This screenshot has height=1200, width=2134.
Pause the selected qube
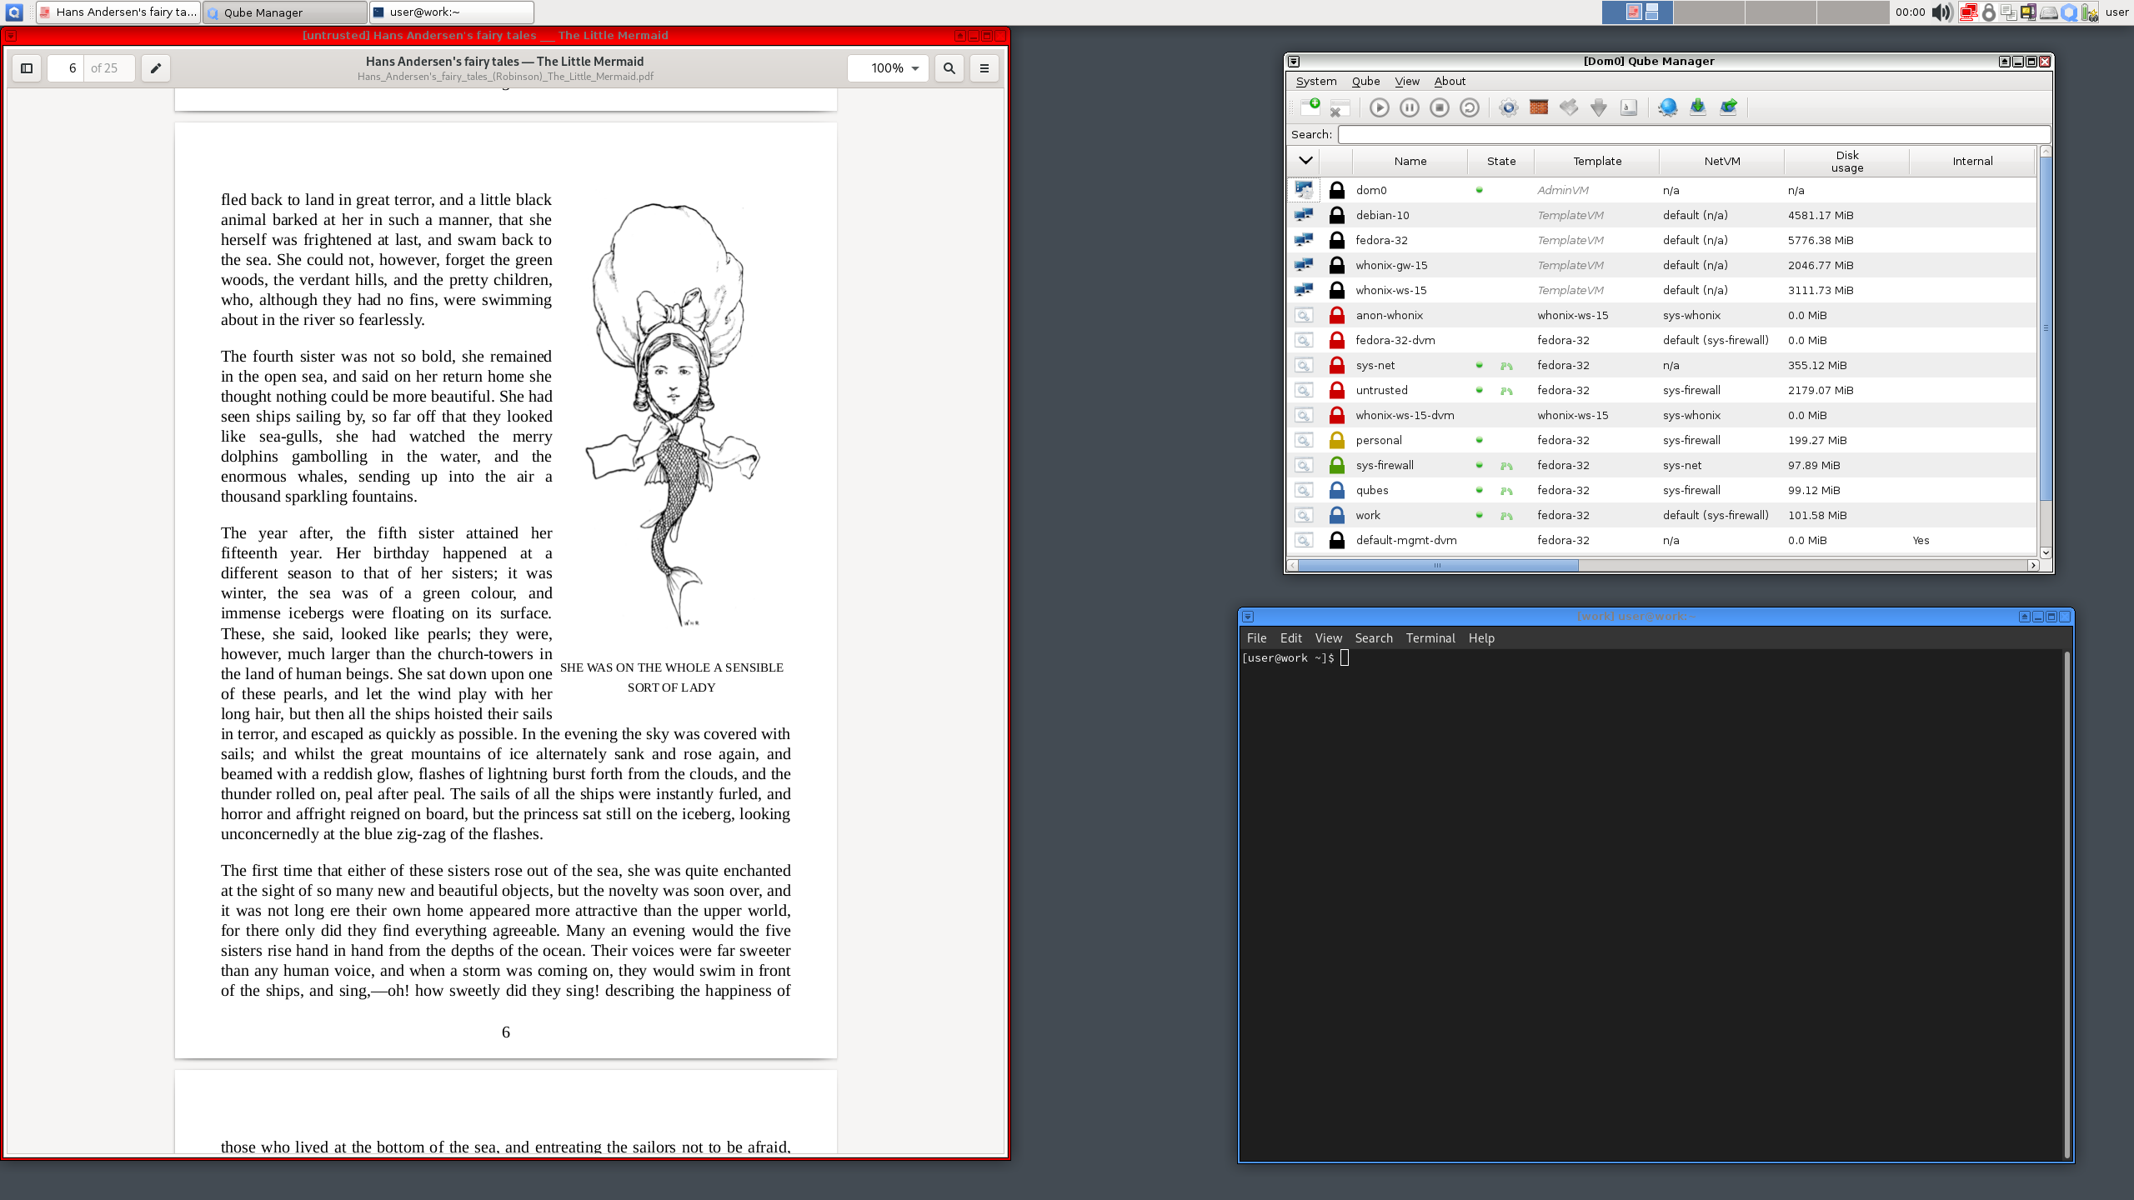coord(1410,107)
